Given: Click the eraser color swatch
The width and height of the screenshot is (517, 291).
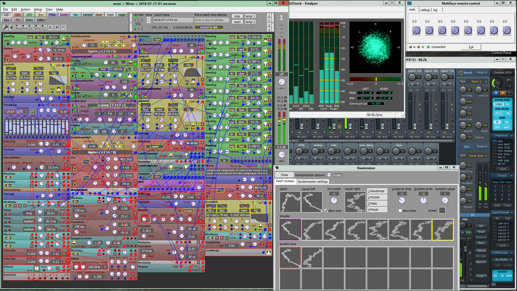Looking at the screenshot, I should [442, 210].
